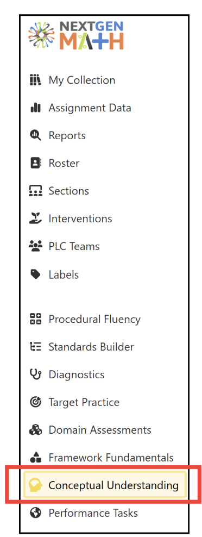The image size is (202, 537).
Task: Go to Standards Builder
Action: click(x=82, y=347)
